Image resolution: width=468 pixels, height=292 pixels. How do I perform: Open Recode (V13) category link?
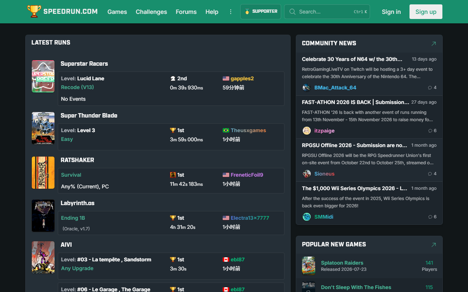click(x=78, y=87)
